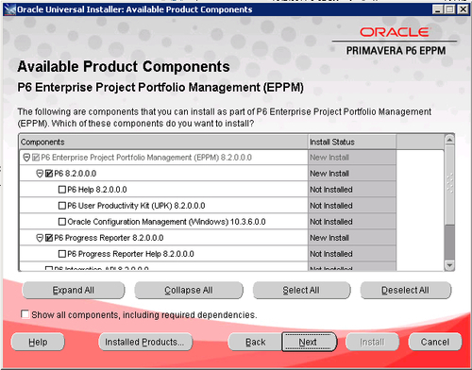This screenshot has height=370, width=472.
Task: Click the scroll up arrow in components list
Action: (x=449, y=140)
